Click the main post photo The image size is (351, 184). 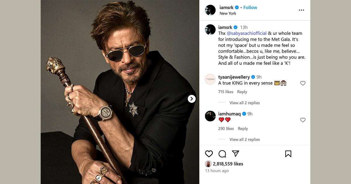tap(120, 92)
